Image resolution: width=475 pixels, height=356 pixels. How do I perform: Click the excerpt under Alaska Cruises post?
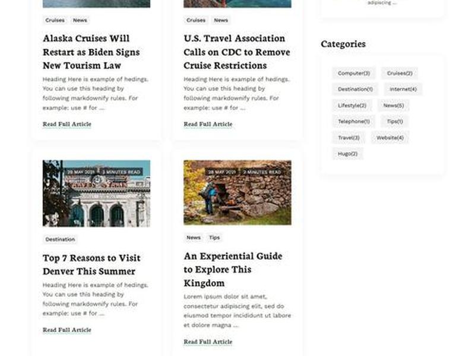pyautogui.click(x=96, y=93)
